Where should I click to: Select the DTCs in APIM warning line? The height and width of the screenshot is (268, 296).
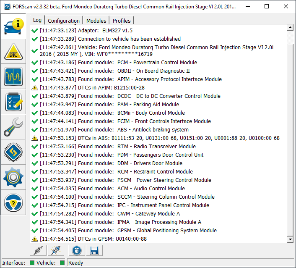(x=92, y=88)
